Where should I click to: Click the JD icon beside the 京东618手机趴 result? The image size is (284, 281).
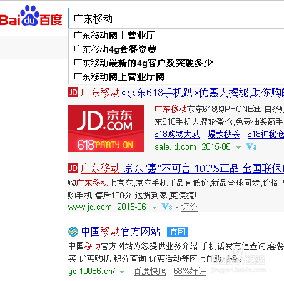click(x=73, y=92)
